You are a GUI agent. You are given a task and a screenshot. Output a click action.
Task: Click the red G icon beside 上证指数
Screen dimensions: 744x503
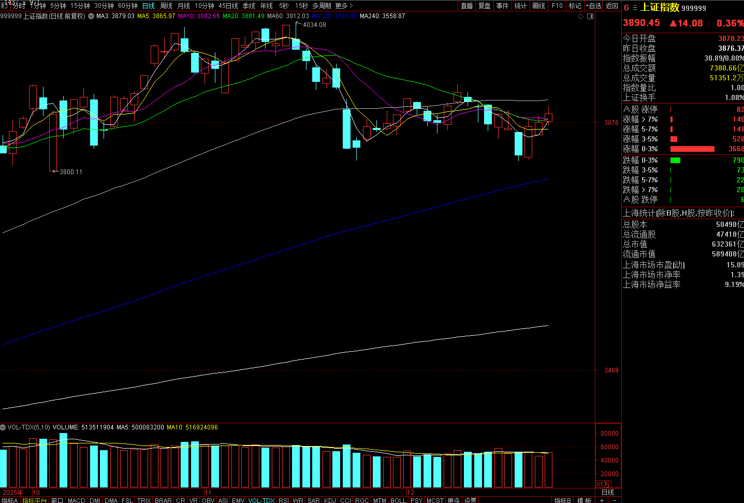626,7
